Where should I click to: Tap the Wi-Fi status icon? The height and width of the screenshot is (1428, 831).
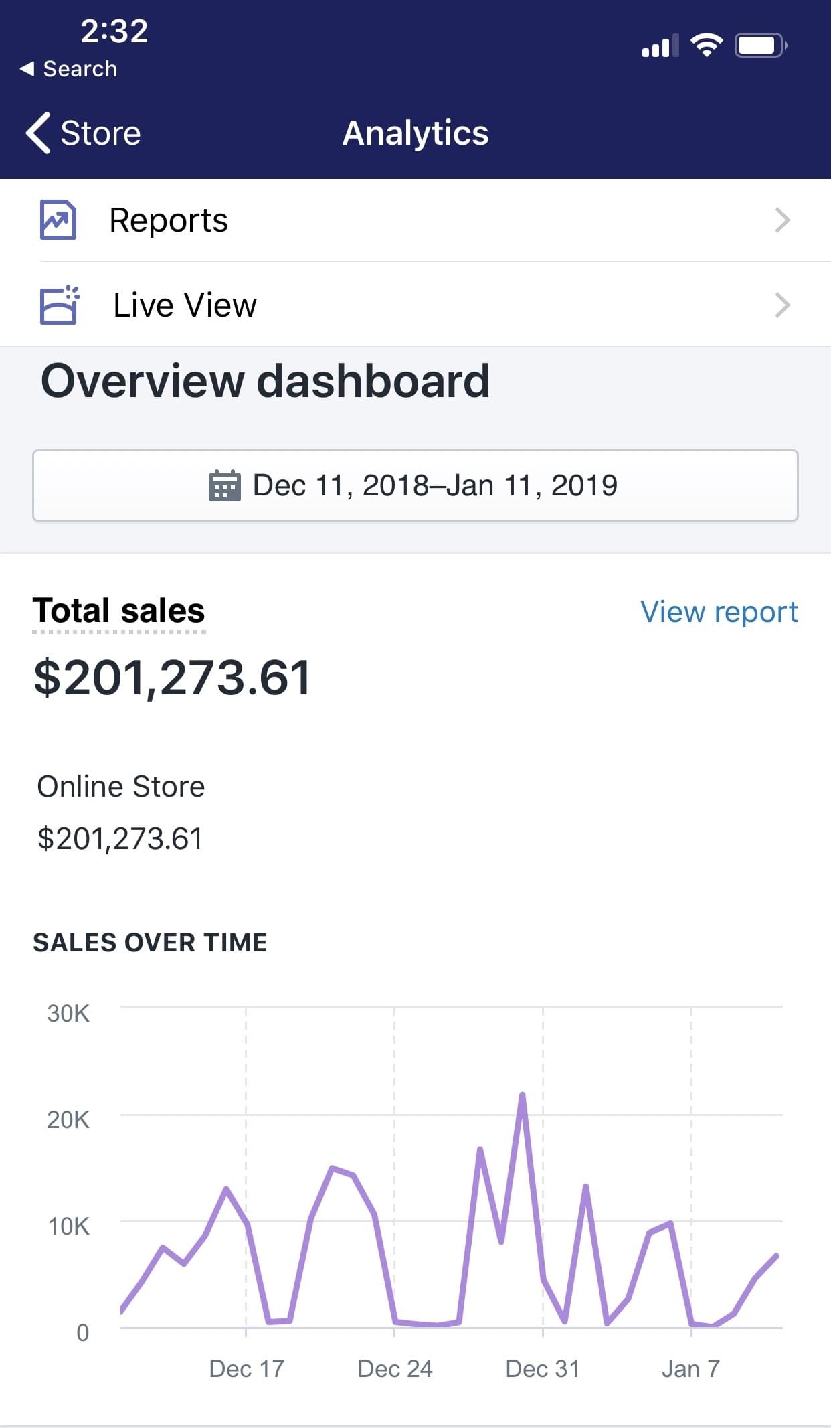[x=707, y=46]
